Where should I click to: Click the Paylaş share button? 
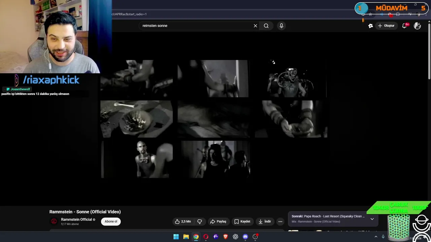pos(218,221)
